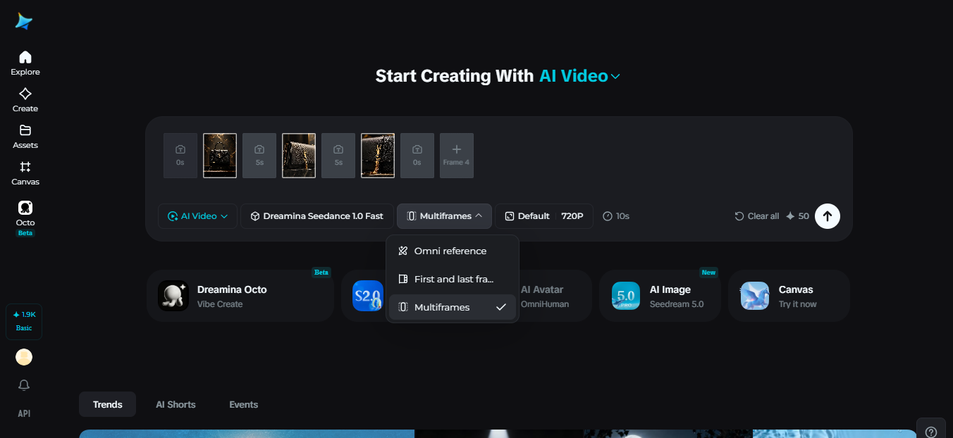
Task: Open the Default 720P settings
Action: (x=544, y=216)
